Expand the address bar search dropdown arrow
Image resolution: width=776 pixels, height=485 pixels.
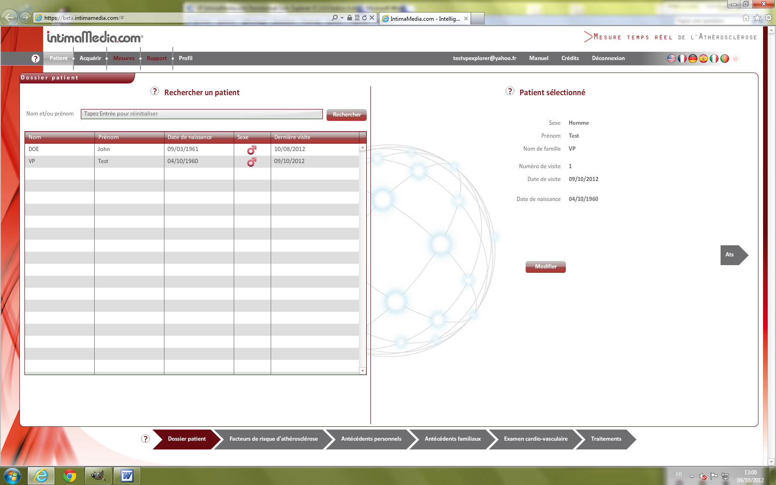coord(342,18)
